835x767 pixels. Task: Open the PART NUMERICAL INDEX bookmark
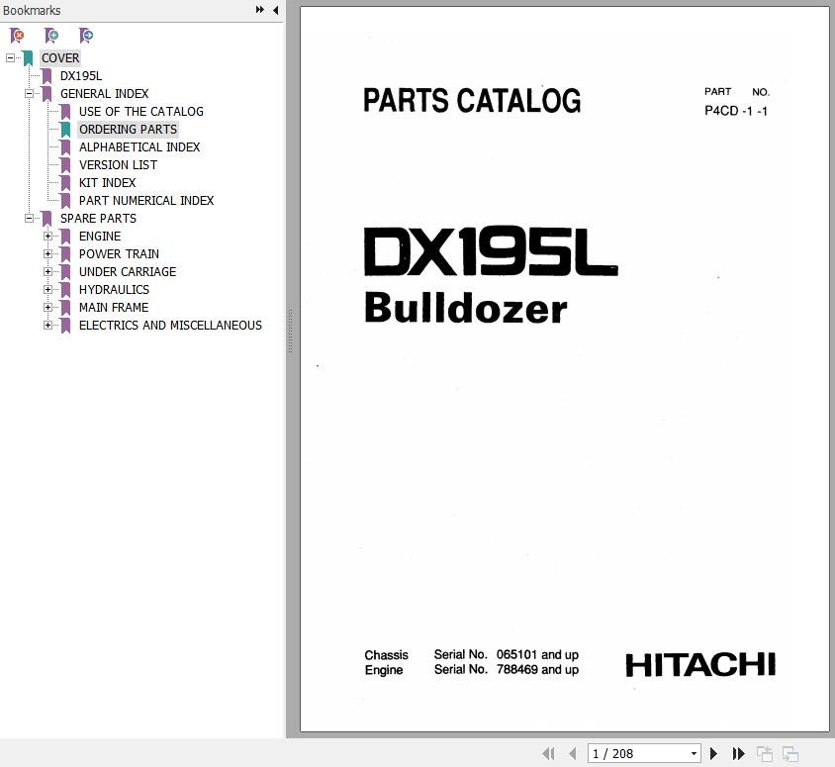146,201
